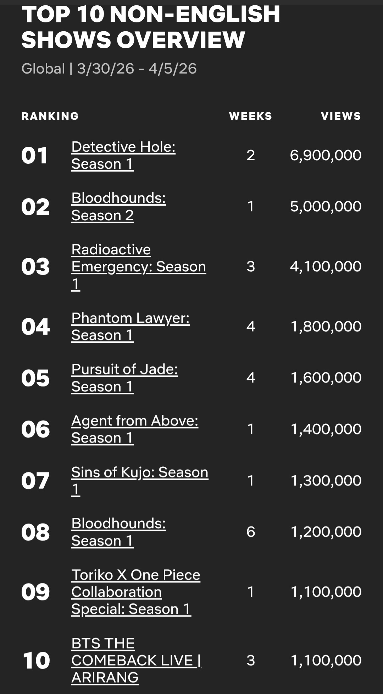This screenshot has width=383, height=694.
Task: Click the Global 3/30/26 - 4/5/26 date range
Action: [109, 69]
